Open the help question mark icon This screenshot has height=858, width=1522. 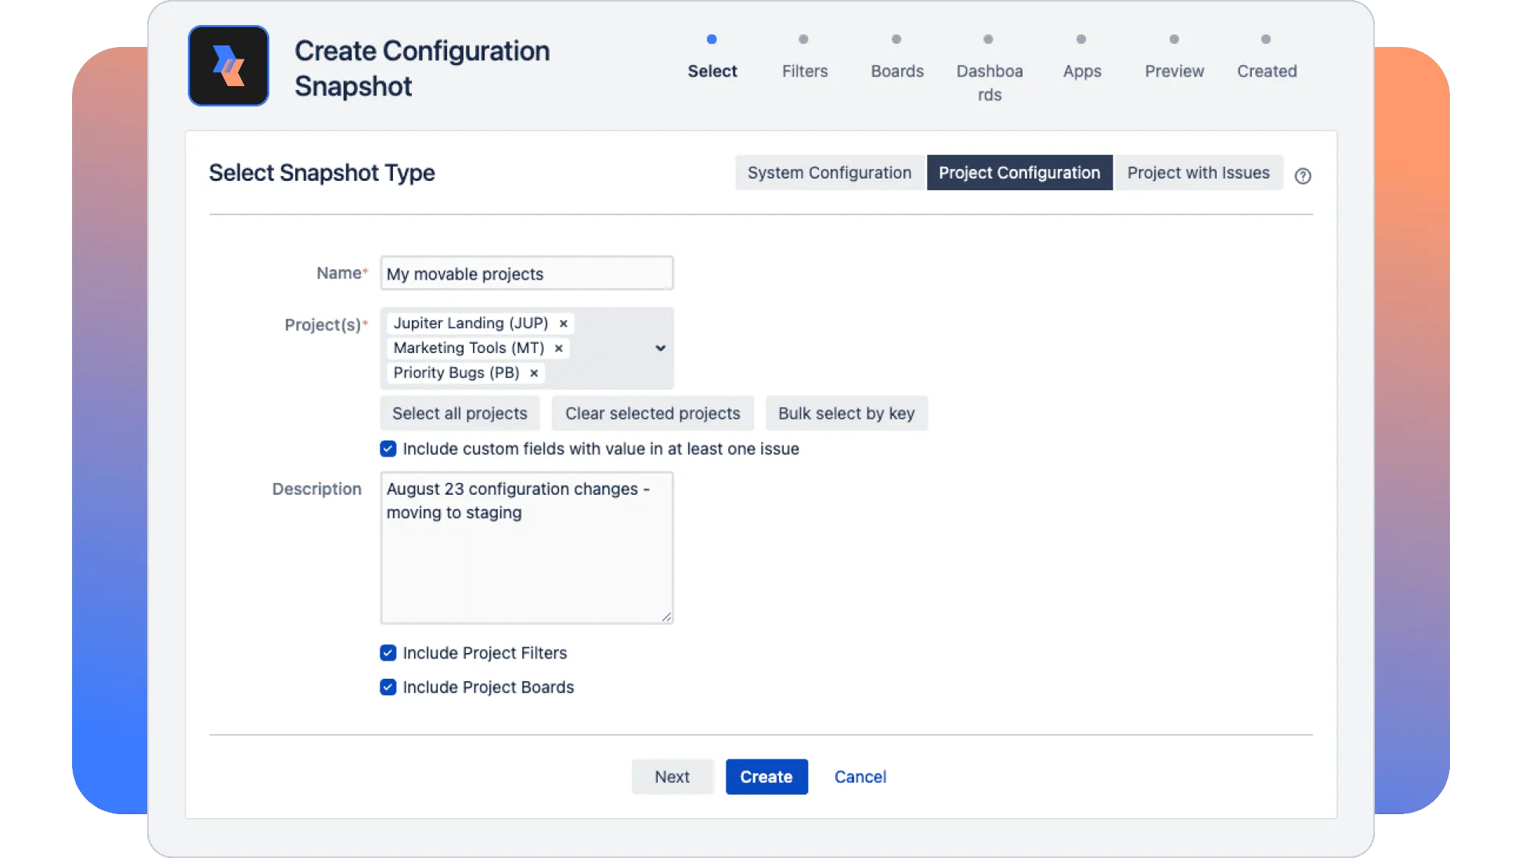(x=1302, y=176)
